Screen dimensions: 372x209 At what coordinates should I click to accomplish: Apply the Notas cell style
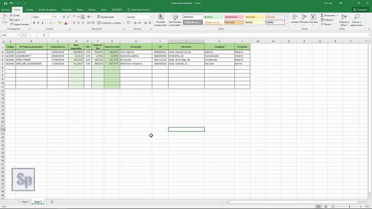click(255, 22)
